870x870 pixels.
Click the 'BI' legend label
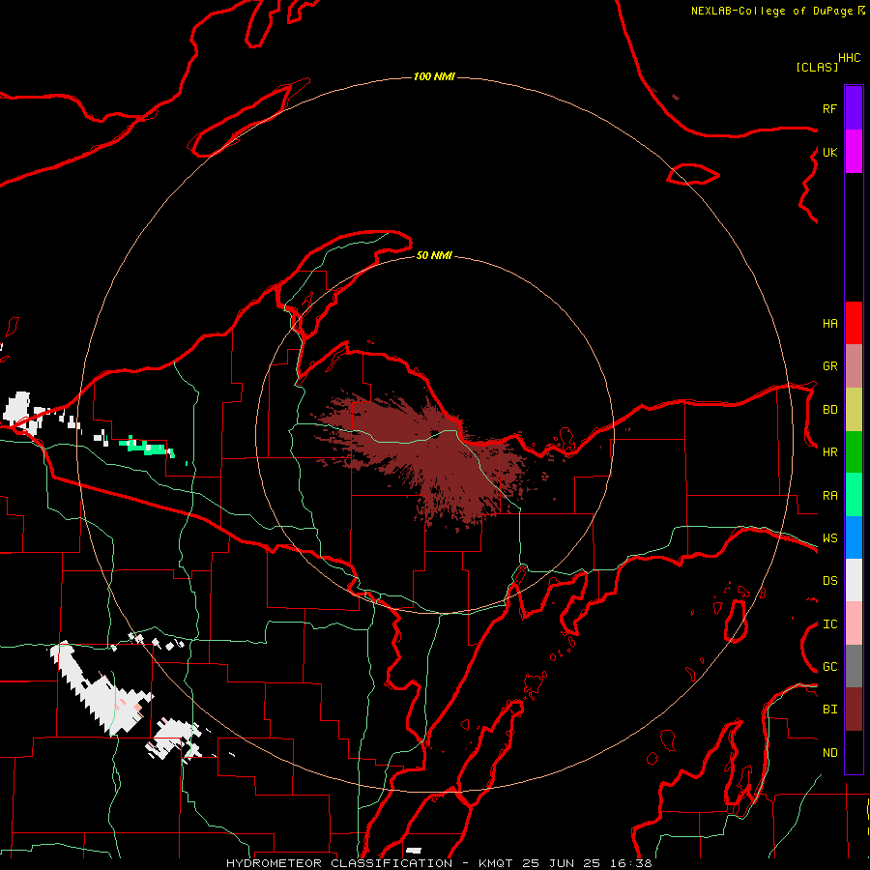829,710
